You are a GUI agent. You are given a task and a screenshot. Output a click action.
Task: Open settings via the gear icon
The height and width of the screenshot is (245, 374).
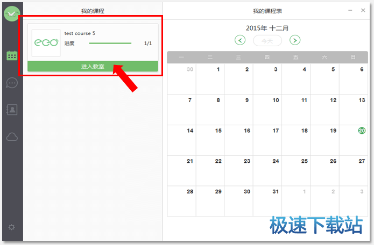11,227
